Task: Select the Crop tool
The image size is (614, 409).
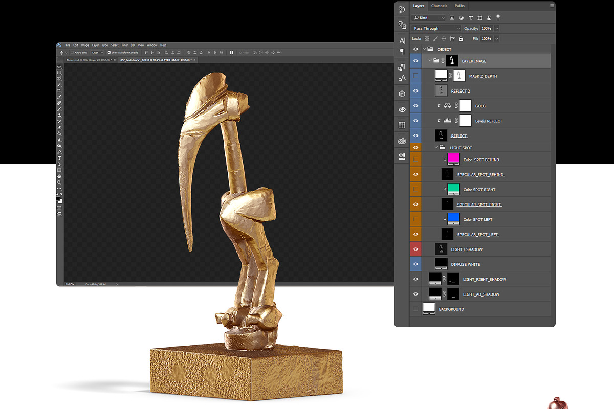Action: pos(59,91)
